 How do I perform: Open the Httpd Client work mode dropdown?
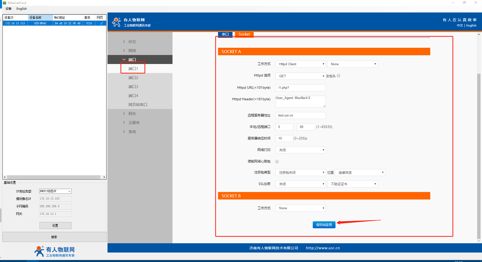[x=300, y=64]
